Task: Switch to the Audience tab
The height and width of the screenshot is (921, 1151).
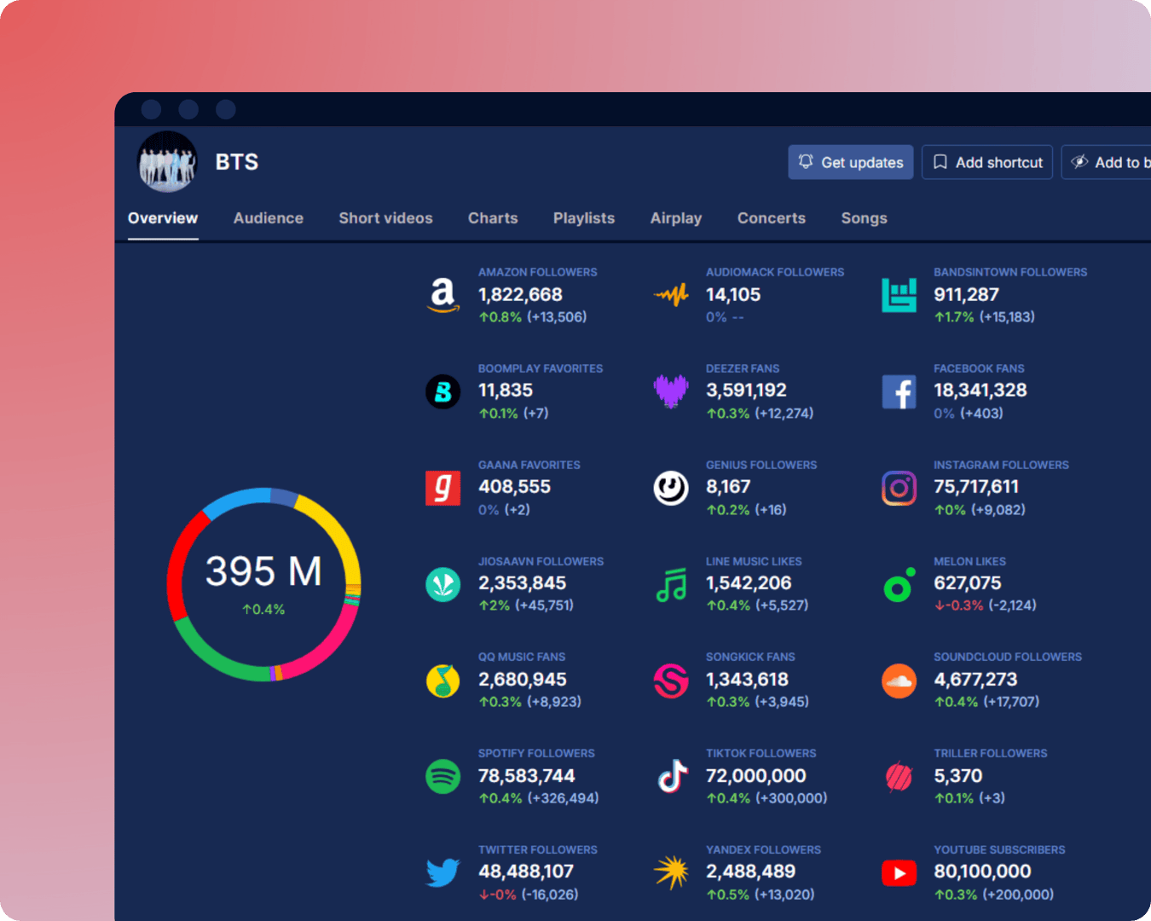Action: pos(268,218)
